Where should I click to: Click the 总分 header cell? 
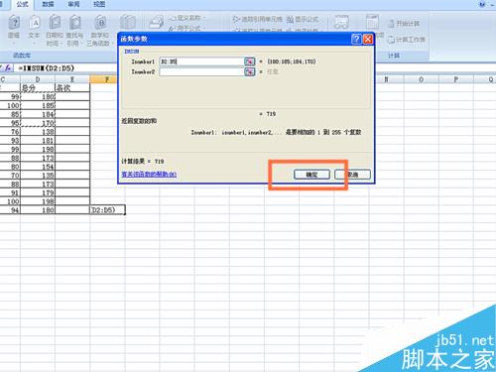click(38, 87)
